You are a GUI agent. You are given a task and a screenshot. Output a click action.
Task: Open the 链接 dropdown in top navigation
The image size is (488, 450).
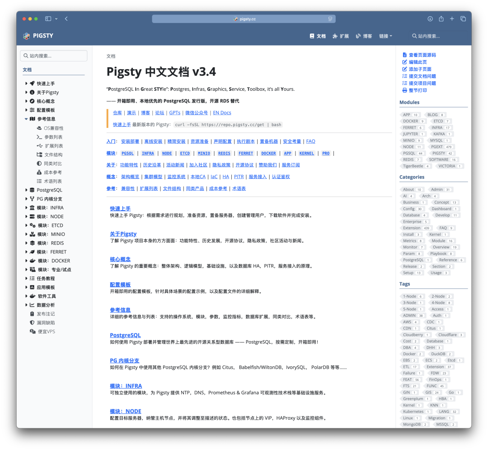point(385,36)
